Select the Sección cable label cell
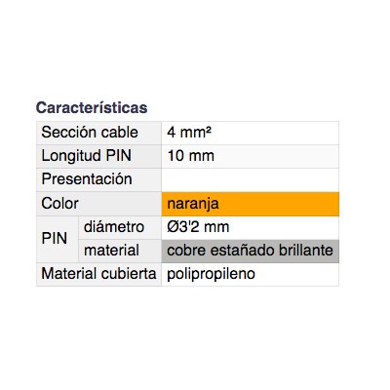The image size is (390, 390). pyautogui.click(x=98, y=133)
